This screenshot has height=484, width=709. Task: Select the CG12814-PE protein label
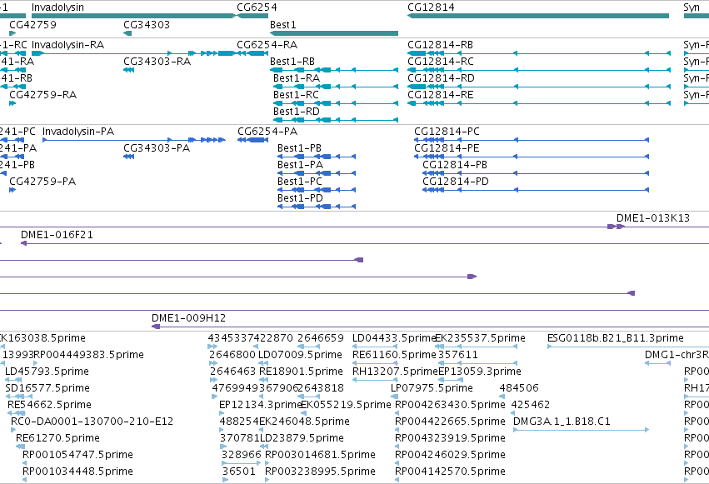click(447, 148)
